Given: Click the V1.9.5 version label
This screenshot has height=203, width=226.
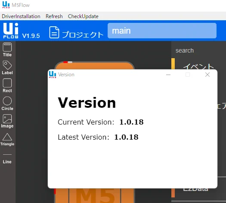Looking at the screenshot, I should 31,36.
